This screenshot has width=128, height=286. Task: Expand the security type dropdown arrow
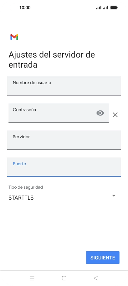[x=114, y=196]
